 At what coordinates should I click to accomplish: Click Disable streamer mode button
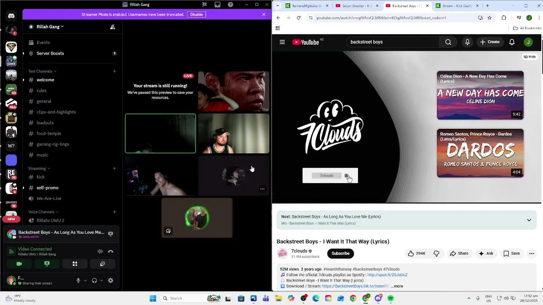196,14
